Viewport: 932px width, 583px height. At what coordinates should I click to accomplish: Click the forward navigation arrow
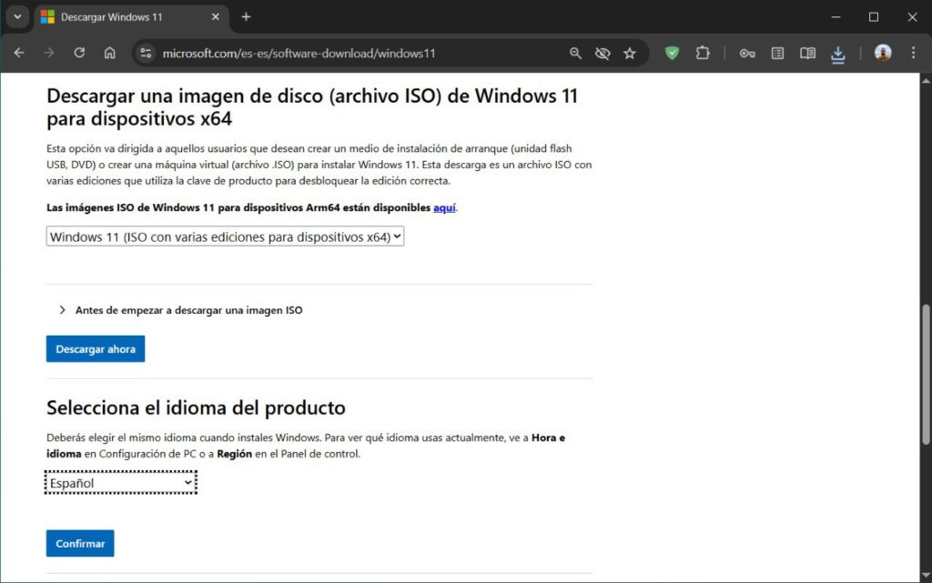pos(49,53)
